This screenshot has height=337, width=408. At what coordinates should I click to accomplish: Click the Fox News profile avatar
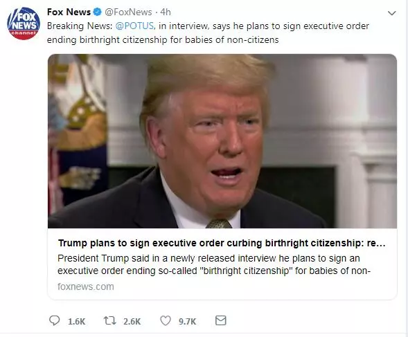point(24,24)
